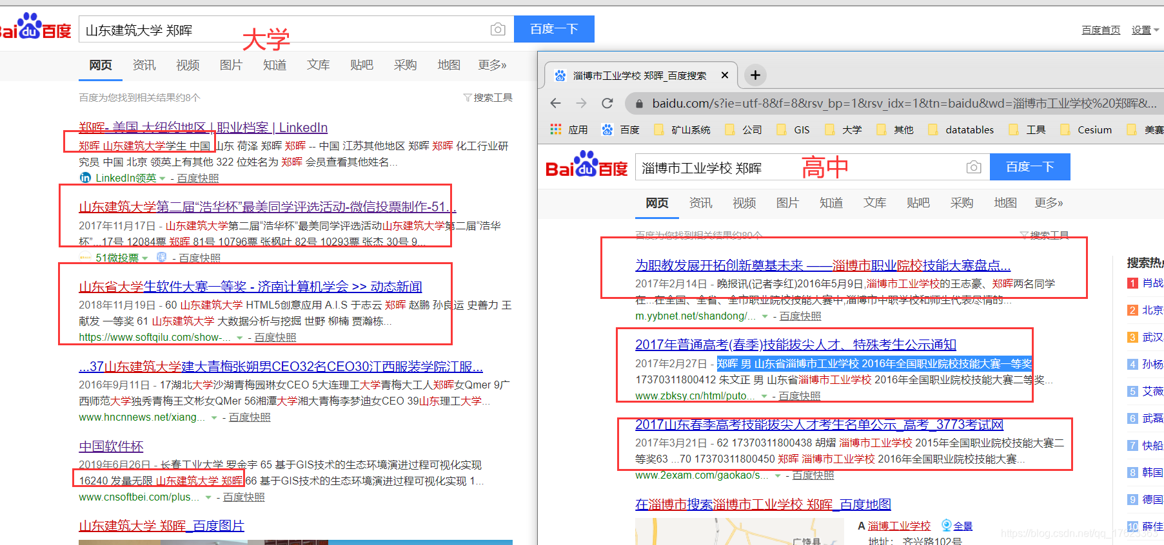Viewport: 1164px width, 545px height.
Task: Open 郑晖- 美国 大纽约地区 LinkedIn result
Action: click(x=203, y=128)
